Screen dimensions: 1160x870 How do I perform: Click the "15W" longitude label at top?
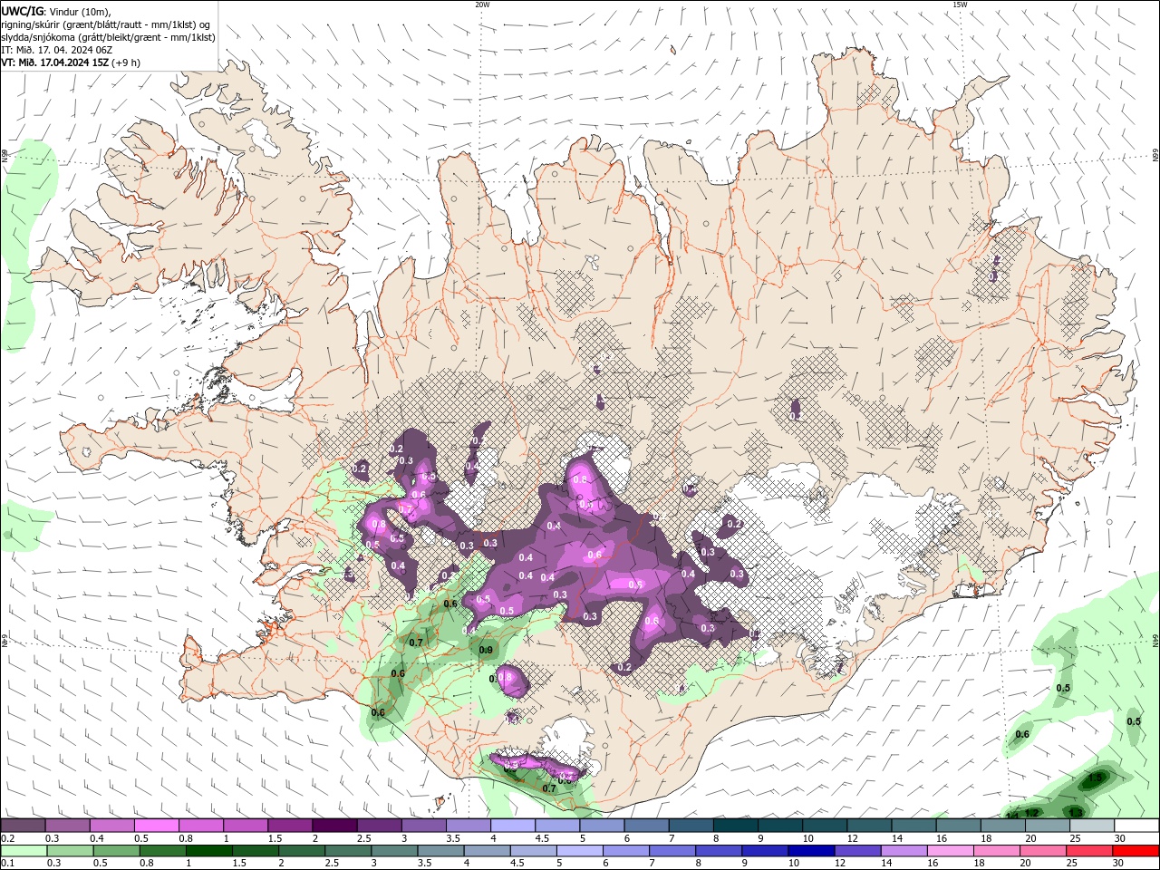(960, 5)
